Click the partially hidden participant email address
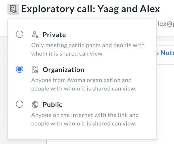Screen dimensions: 174x144 [x=165, y=24]
